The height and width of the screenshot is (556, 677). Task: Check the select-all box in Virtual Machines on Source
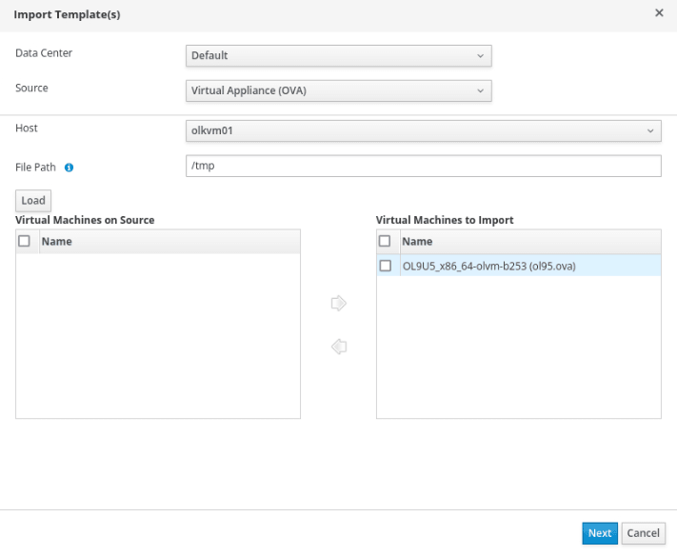(x=25, y=242)
